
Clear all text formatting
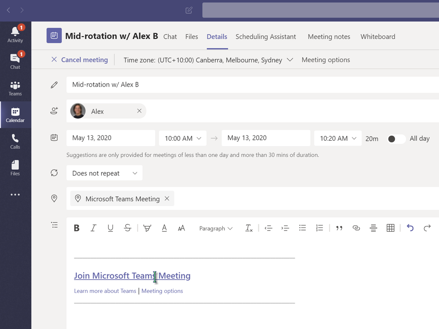pyautogui.click(x=249, y=228)
